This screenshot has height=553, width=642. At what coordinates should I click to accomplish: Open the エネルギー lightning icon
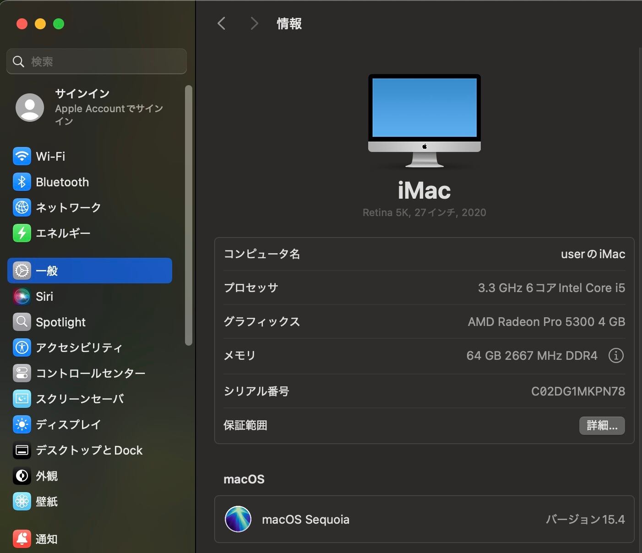click(22, 233)
